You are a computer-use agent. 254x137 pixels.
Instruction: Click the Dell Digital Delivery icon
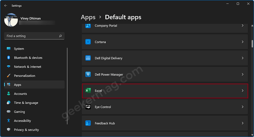(88, 58)
